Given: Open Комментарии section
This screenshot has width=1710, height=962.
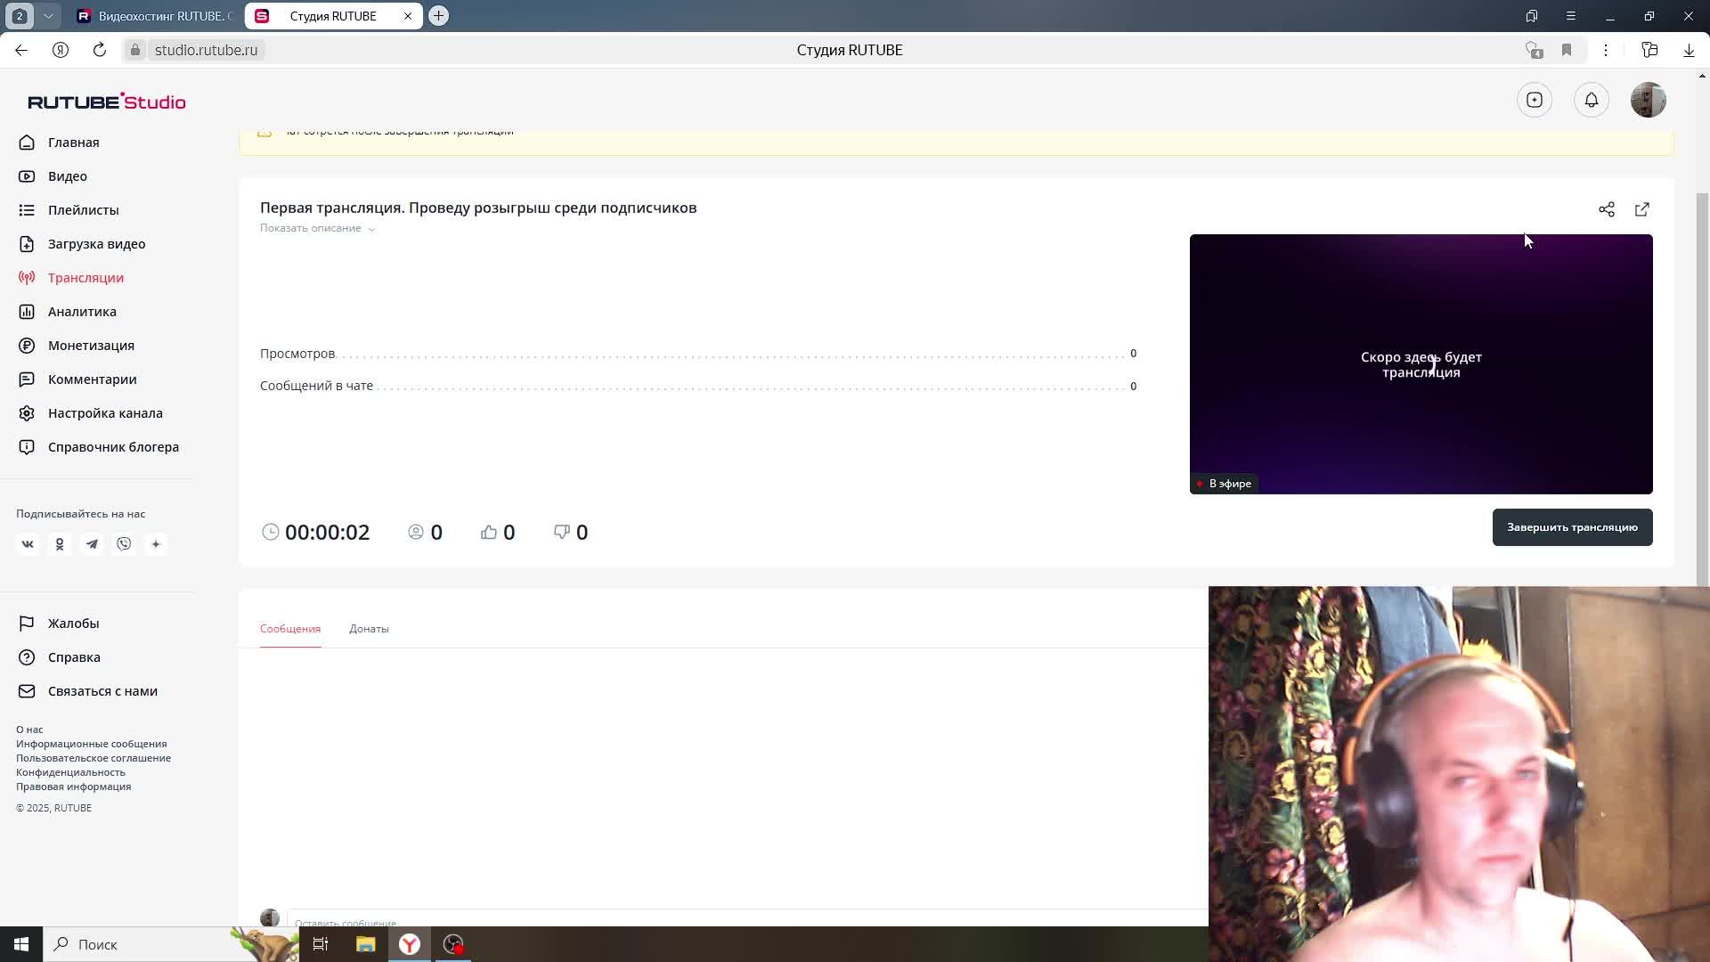Looking at the screenshot, I should [92, 379].
